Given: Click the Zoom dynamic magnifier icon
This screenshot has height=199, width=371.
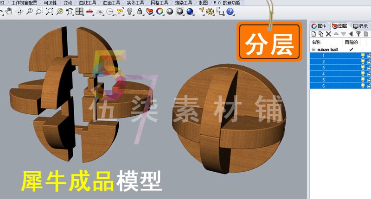Looking at the screenshot, I should click(29, 11).
